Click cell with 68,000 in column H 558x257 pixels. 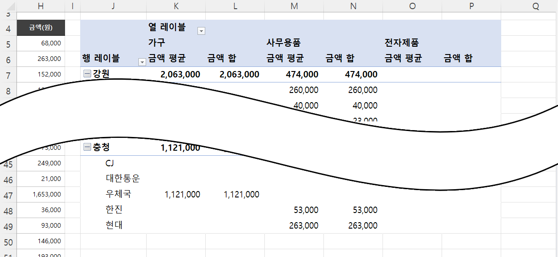[41, 44]
